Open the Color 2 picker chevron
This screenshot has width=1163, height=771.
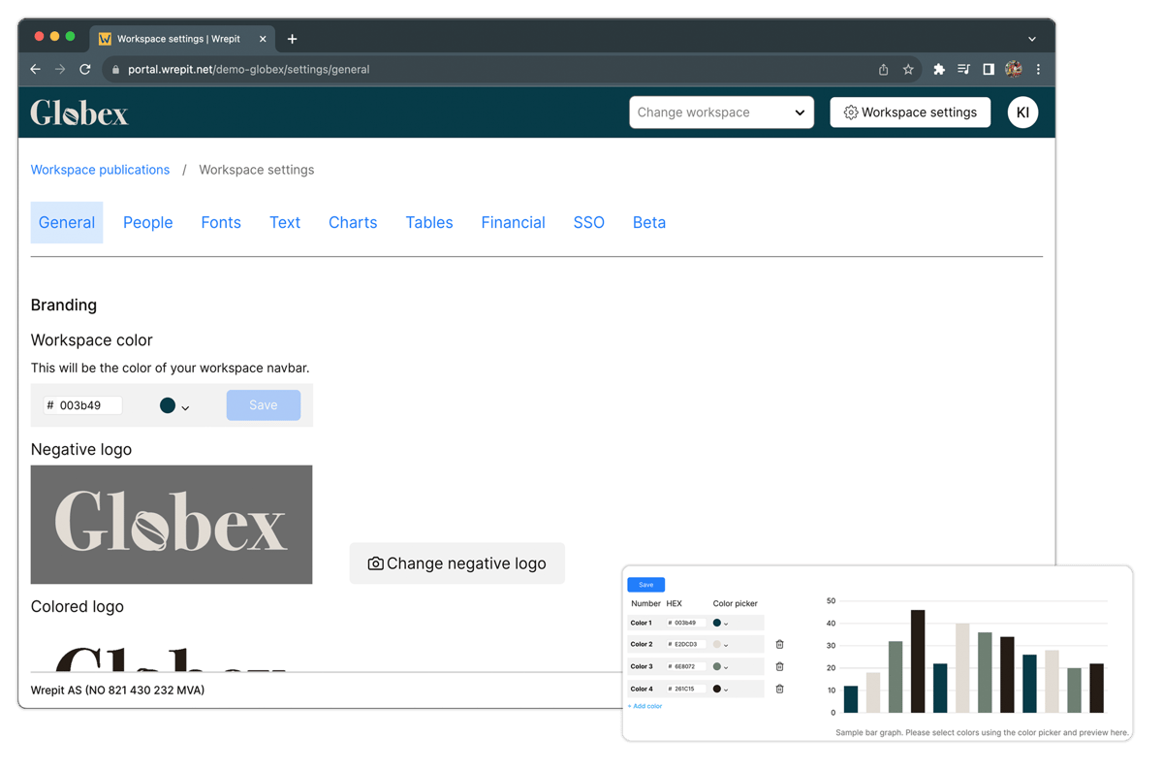726,645
